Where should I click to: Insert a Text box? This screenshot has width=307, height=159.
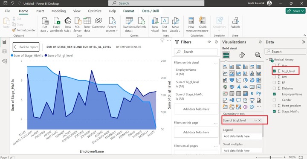click(x=165, y=25)
